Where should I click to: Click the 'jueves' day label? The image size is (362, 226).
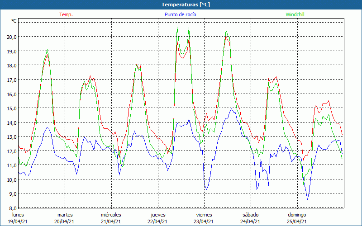pyautogui.click(x=158, y=215)
